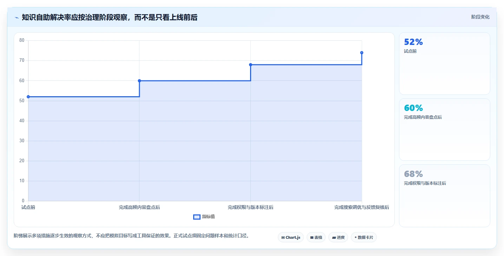Screen dimensions: 504x256
Task: Click the data point at value 60
Action: pos(139,81)
